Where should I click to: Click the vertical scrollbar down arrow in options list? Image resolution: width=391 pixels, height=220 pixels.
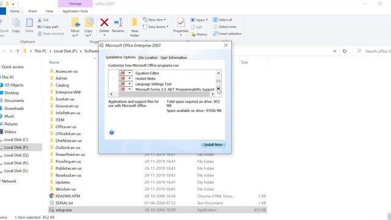[219, 89]
